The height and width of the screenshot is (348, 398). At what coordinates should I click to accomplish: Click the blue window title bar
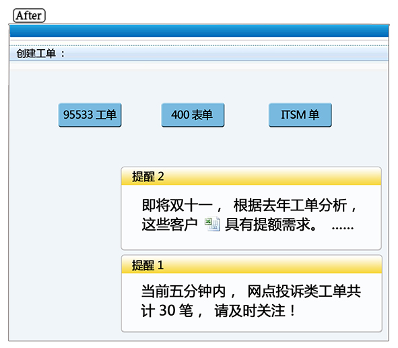(x=199, y=31)
